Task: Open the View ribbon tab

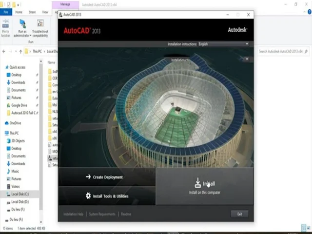Action: click(x=45, y=12)
